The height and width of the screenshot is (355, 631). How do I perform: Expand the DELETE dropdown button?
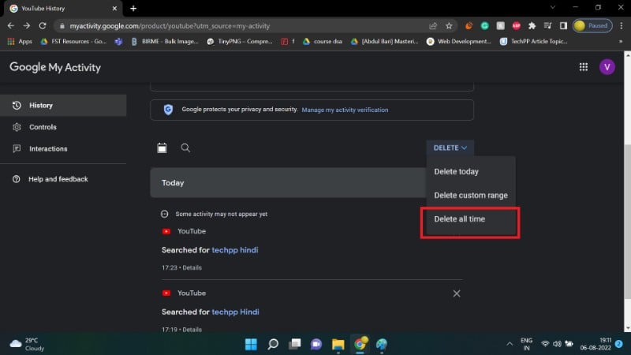pos(450,148)
